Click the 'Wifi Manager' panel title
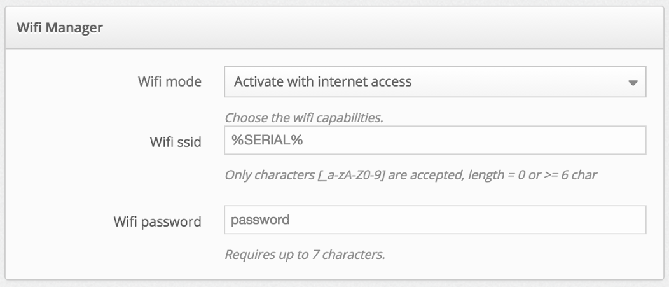The image size is (669, 287). (x=57, y=28)
